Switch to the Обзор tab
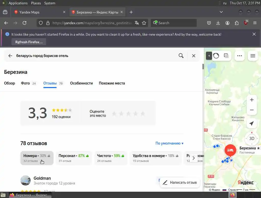Image resolution: width=261 pixels, height=198 pixels. click(x=9, y=83)
